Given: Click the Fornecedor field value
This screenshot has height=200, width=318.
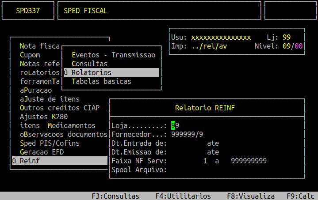Looking at the screenshot, I should pyautogui.click(x=187, y=134).
